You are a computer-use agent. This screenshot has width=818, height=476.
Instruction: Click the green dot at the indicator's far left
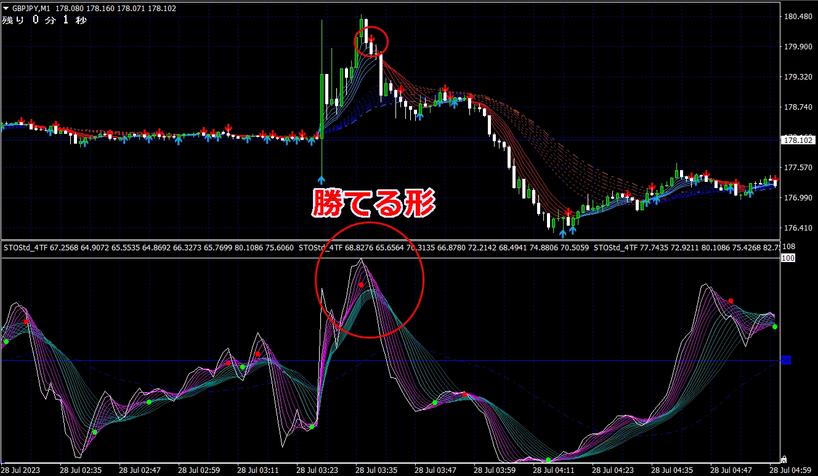tap(6, 342)
